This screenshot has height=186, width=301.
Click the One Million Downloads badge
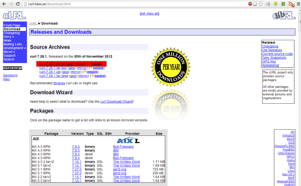tap(171, 67)
